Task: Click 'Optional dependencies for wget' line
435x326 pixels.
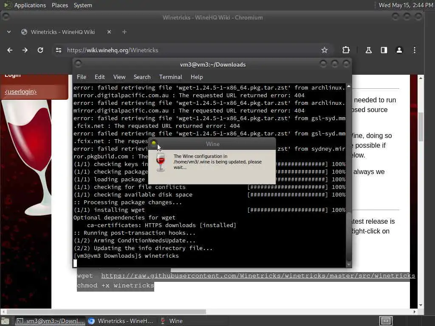Action: 124,218
